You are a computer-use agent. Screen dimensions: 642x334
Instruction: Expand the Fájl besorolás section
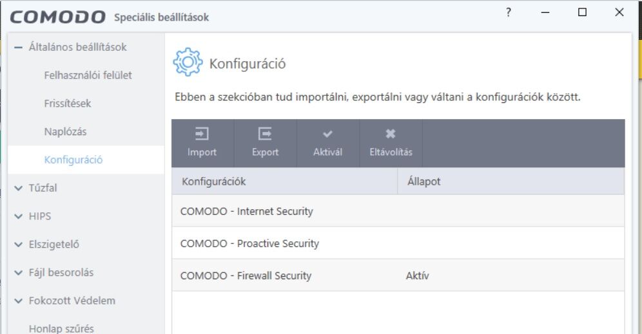click(18, 273)
